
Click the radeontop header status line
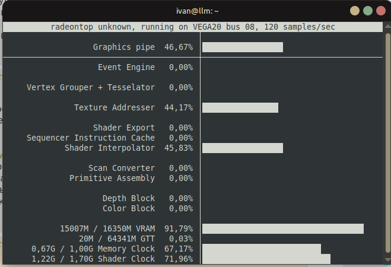193,27
